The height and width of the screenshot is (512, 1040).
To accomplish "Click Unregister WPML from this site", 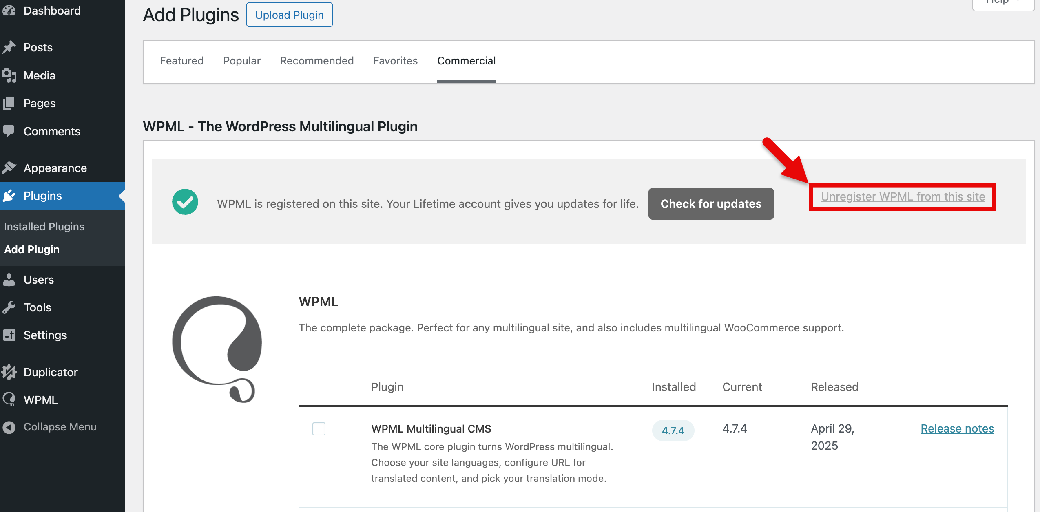I will (903, 196).
